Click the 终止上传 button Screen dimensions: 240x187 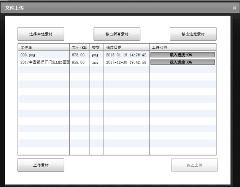(x=195, y=165)
